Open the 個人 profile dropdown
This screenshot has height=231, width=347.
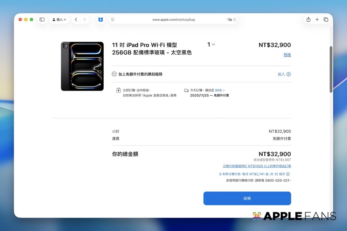coord(59,19)
